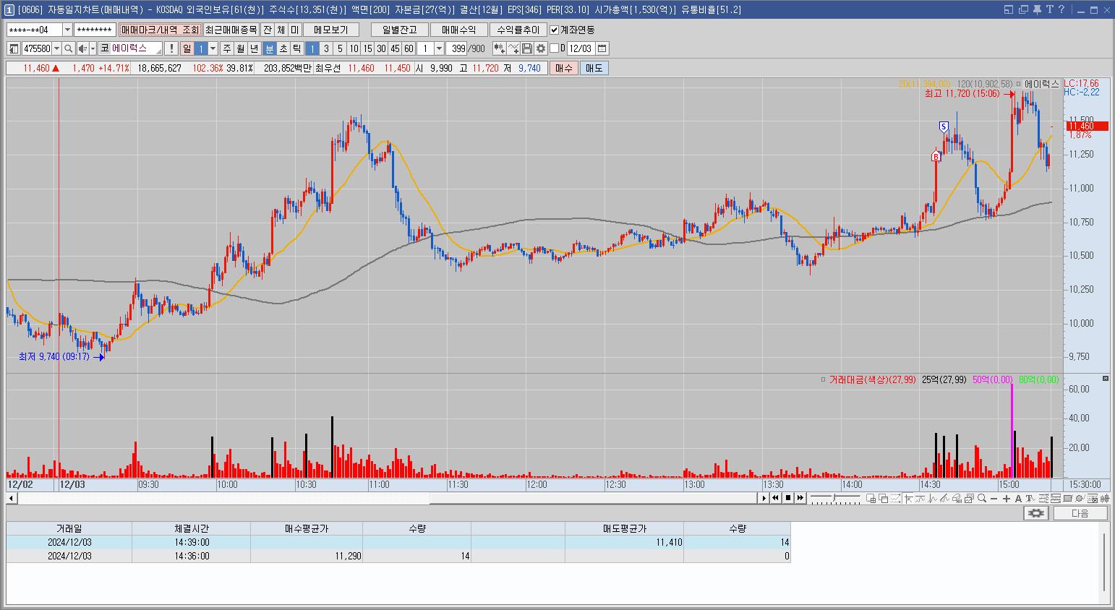The height and width of the screenshot is (610, 1115).
Task: Toggle the D date checkbox
Action: 555,48
